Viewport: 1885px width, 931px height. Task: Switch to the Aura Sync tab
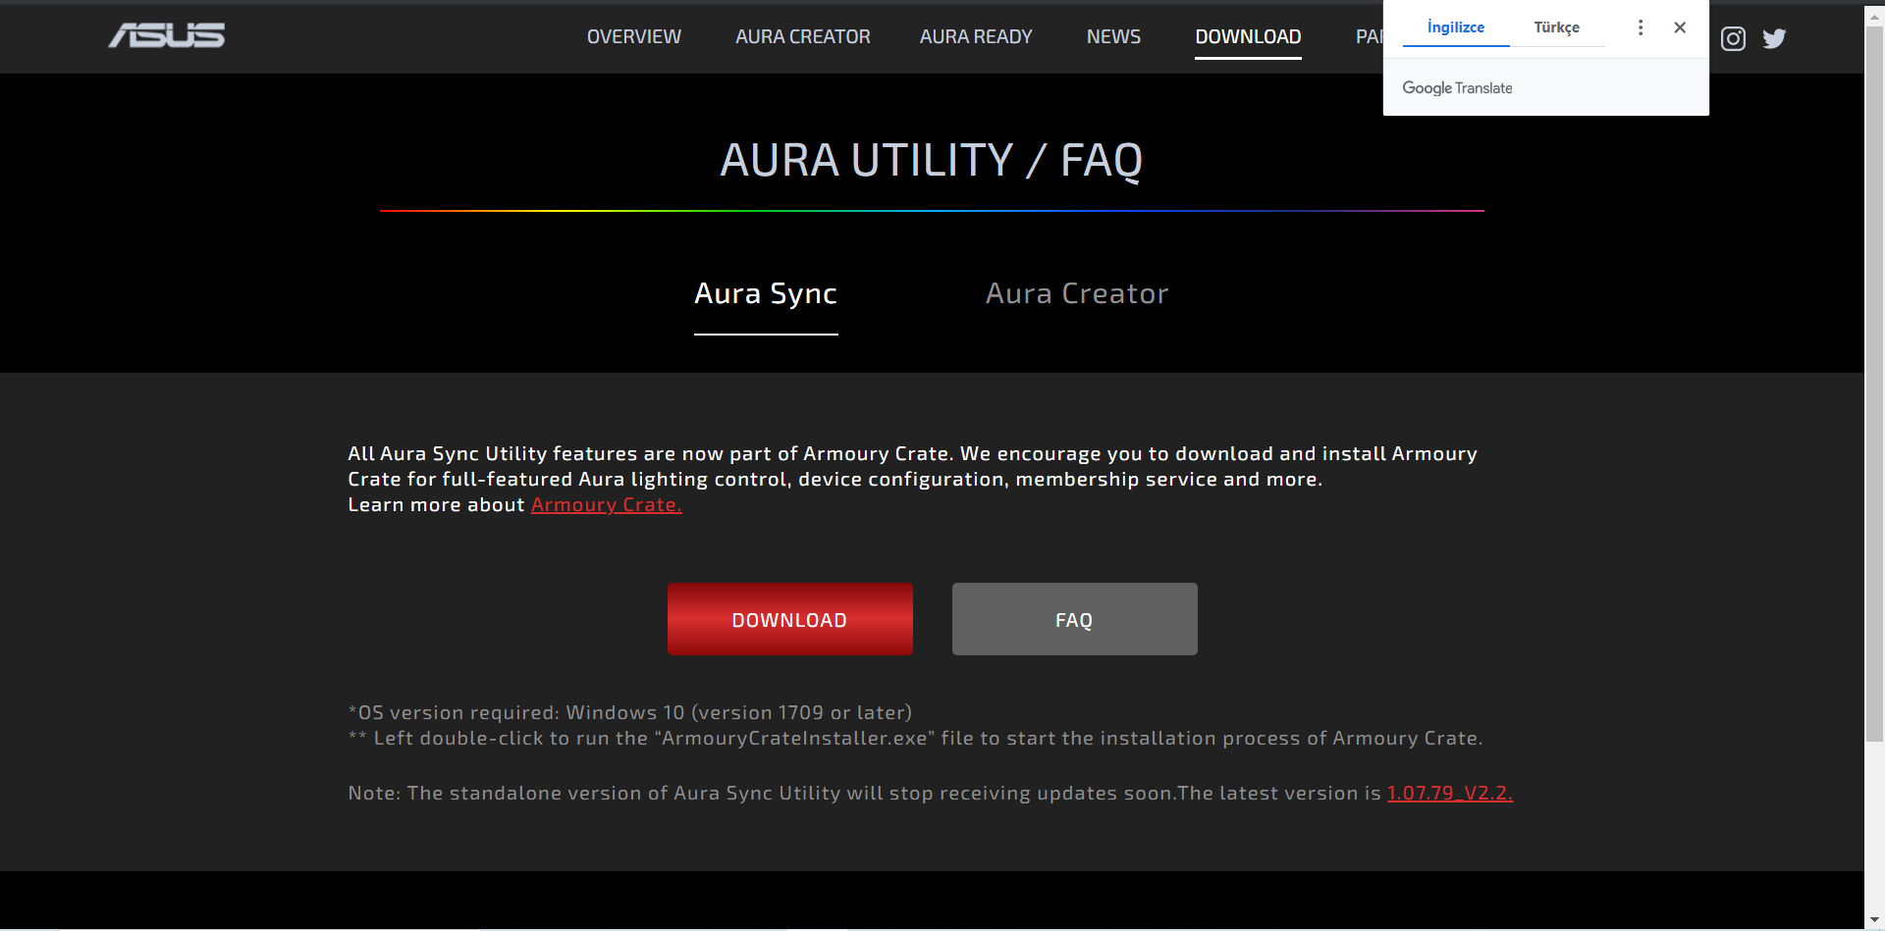tap(766, 293)
